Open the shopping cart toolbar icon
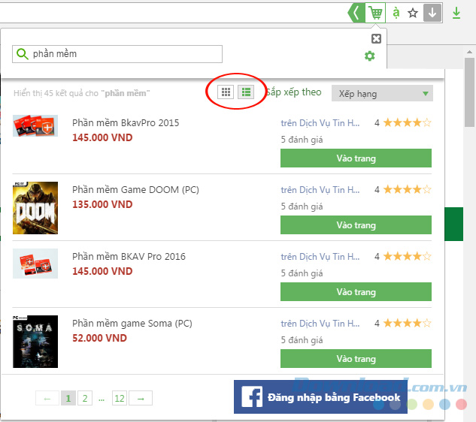476x422 pixels. click(x=375, y=13)
